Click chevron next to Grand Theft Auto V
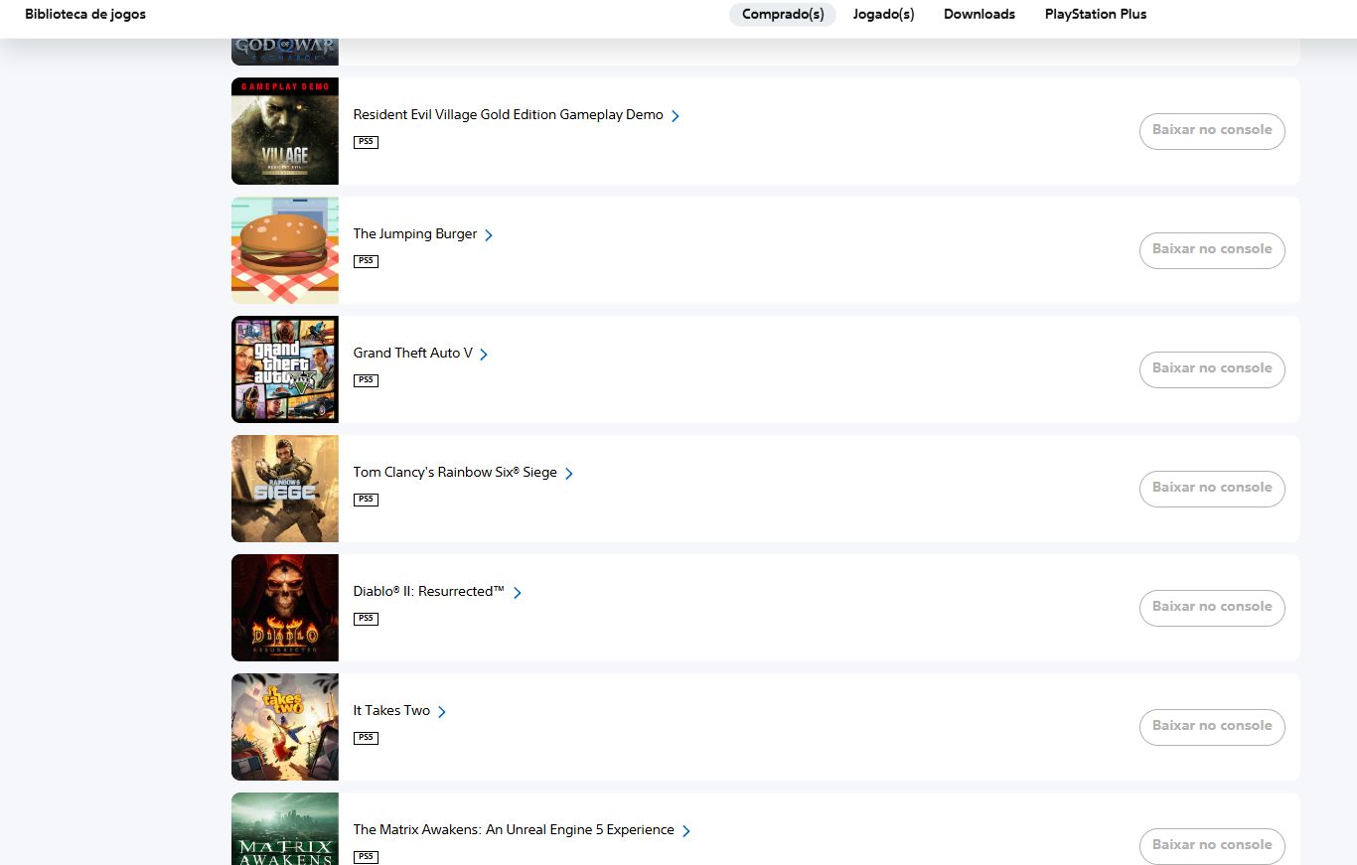 [x=484, y=355]
